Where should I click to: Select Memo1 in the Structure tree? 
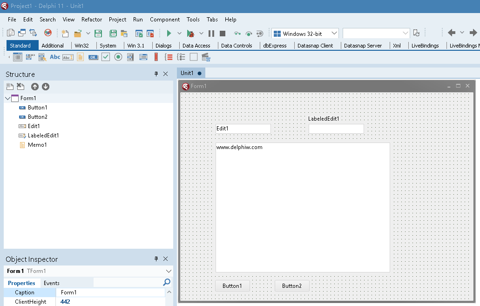[37, 144]
